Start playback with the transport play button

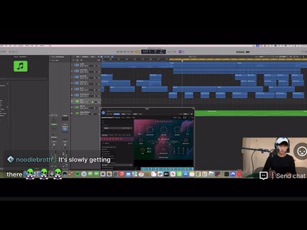tap(129, 52)
